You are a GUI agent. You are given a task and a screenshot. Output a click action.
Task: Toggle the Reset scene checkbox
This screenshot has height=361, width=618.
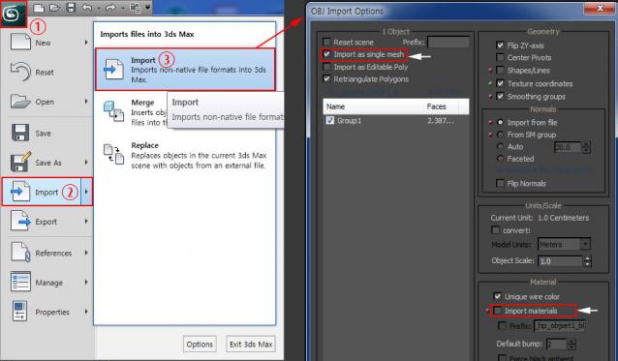click(x=326, y=42)
